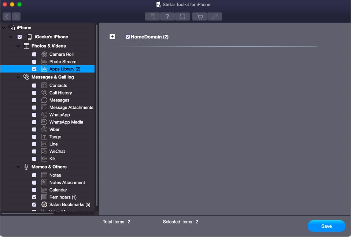Open the help question mark toolbar icon
The width and height of the screenshot is (351, 237).
click(167, 16)
